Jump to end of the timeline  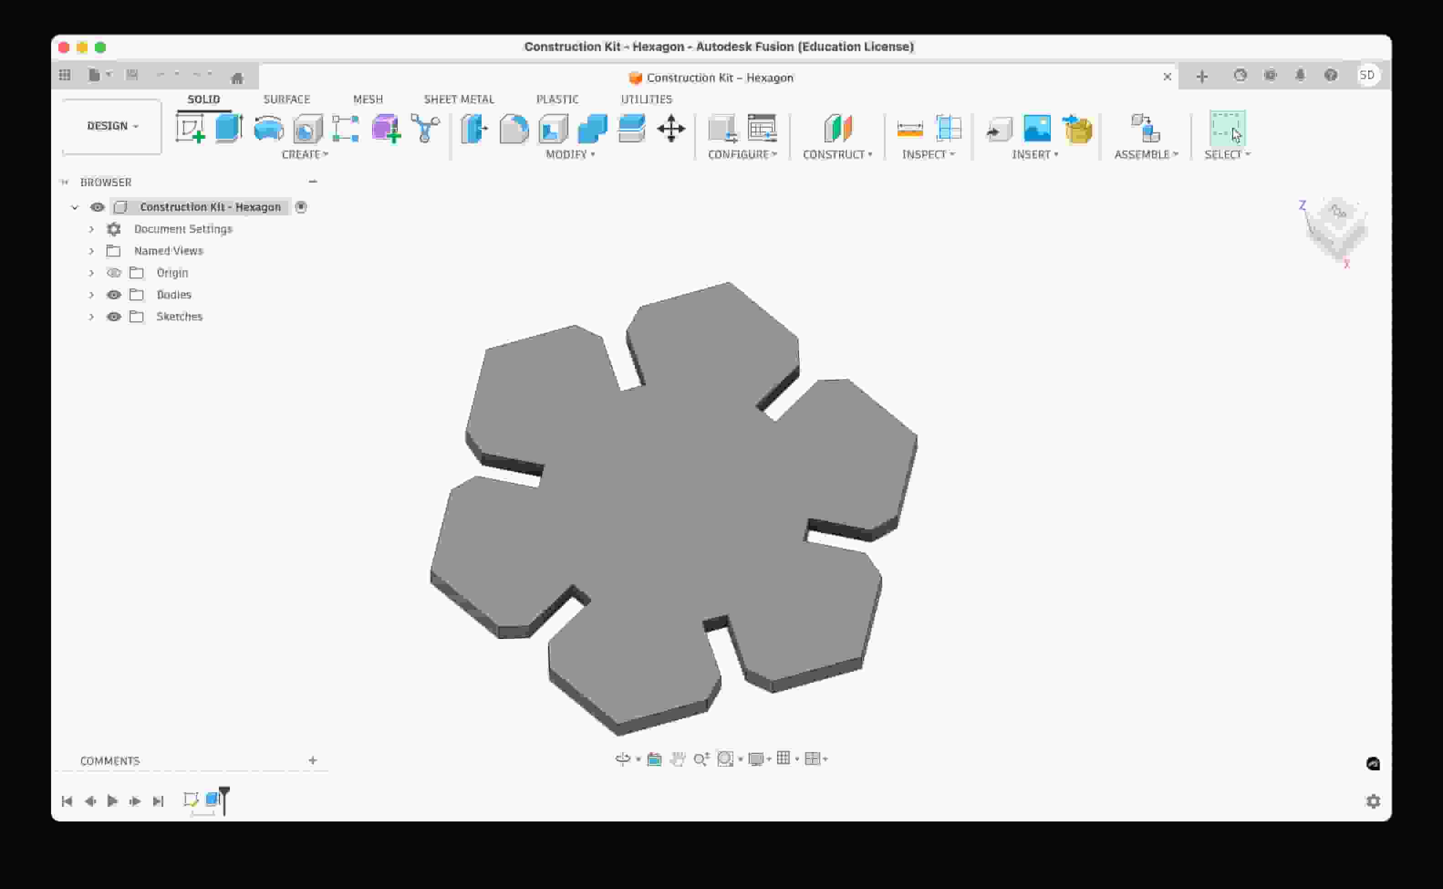point(159,801)
